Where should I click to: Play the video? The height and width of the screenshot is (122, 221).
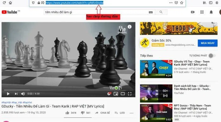pos(8,94)
